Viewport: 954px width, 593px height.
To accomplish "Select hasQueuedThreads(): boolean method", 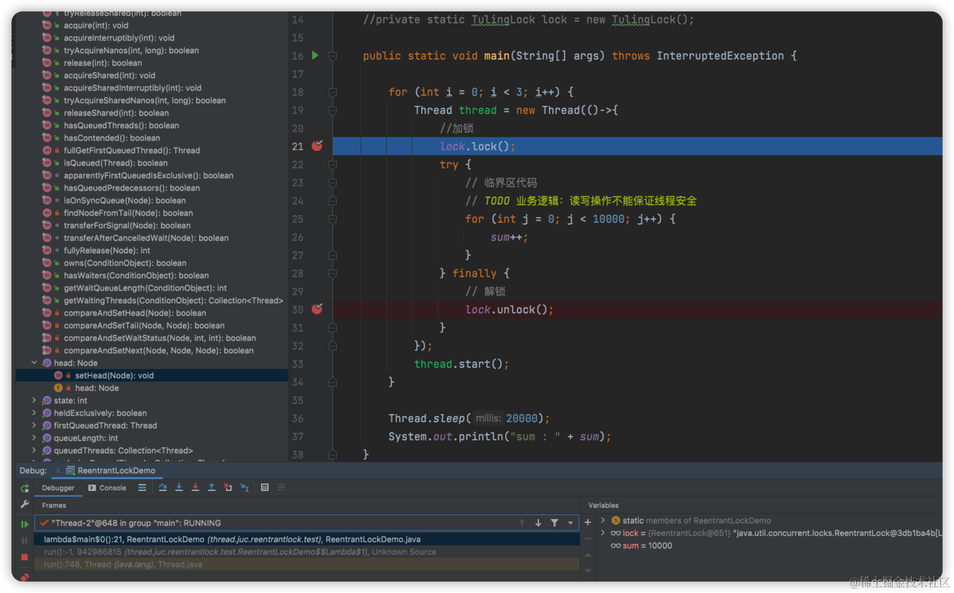I will coord(121,125).
